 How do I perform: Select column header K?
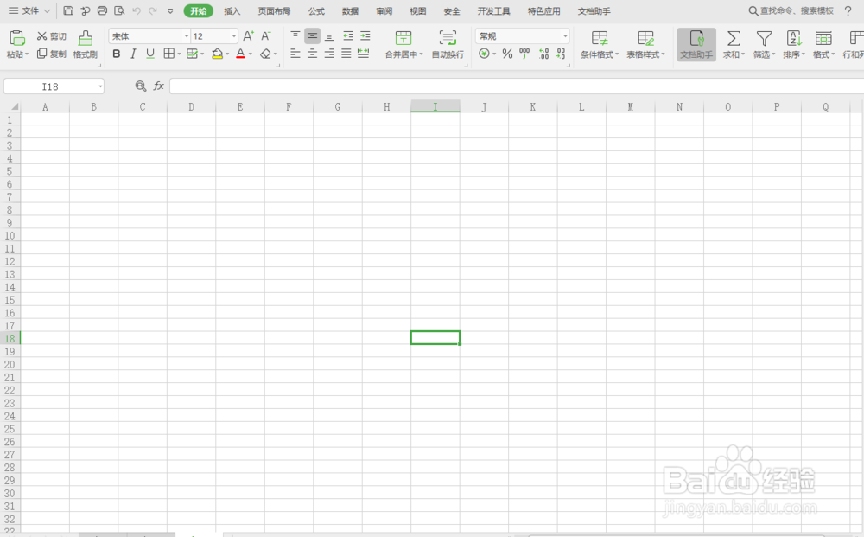pos(533,106)
